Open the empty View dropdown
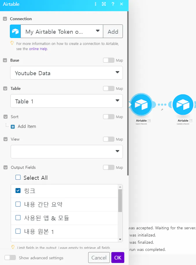196x265 pixels. (66, 152)
